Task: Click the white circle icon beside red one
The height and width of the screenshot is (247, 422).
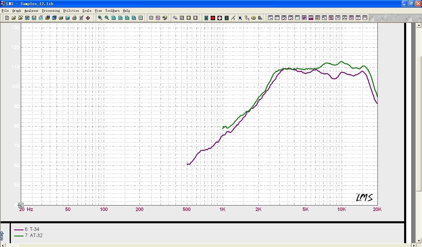Action: point(219,18)
